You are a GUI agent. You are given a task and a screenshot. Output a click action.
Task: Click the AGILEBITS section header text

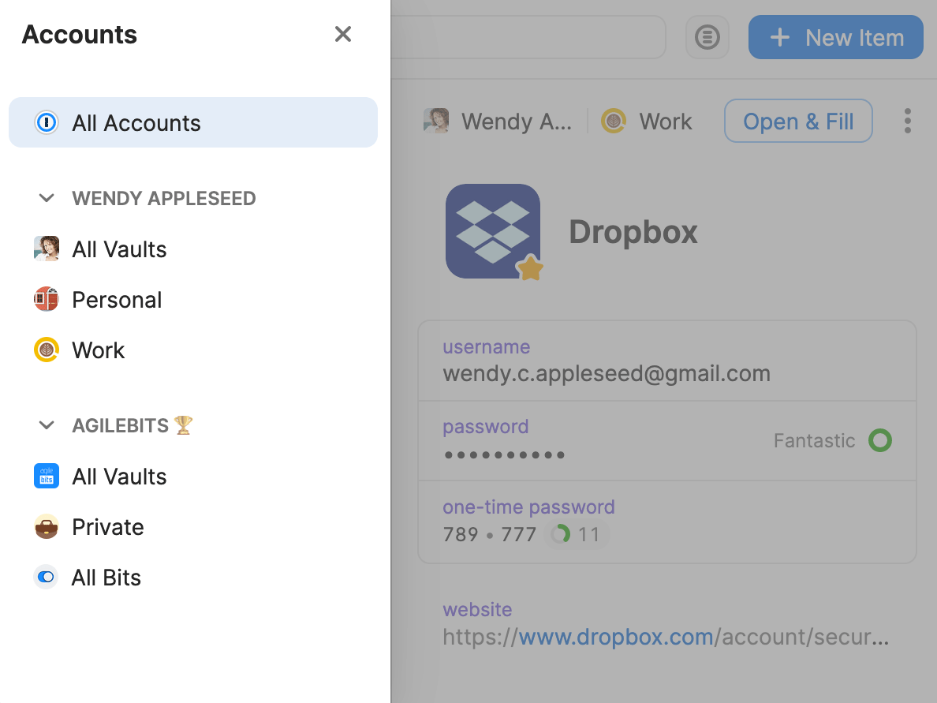click(120, 425)
